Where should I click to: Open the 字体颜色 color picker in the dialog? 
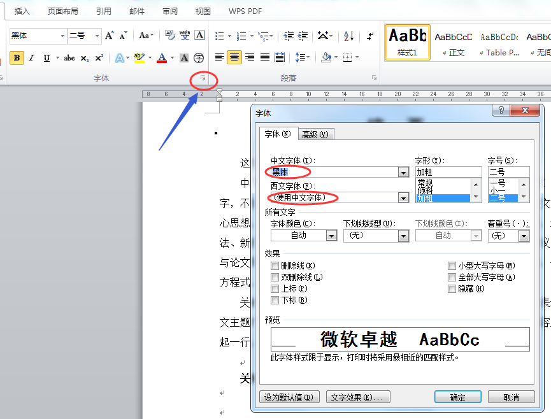point(331,236)
